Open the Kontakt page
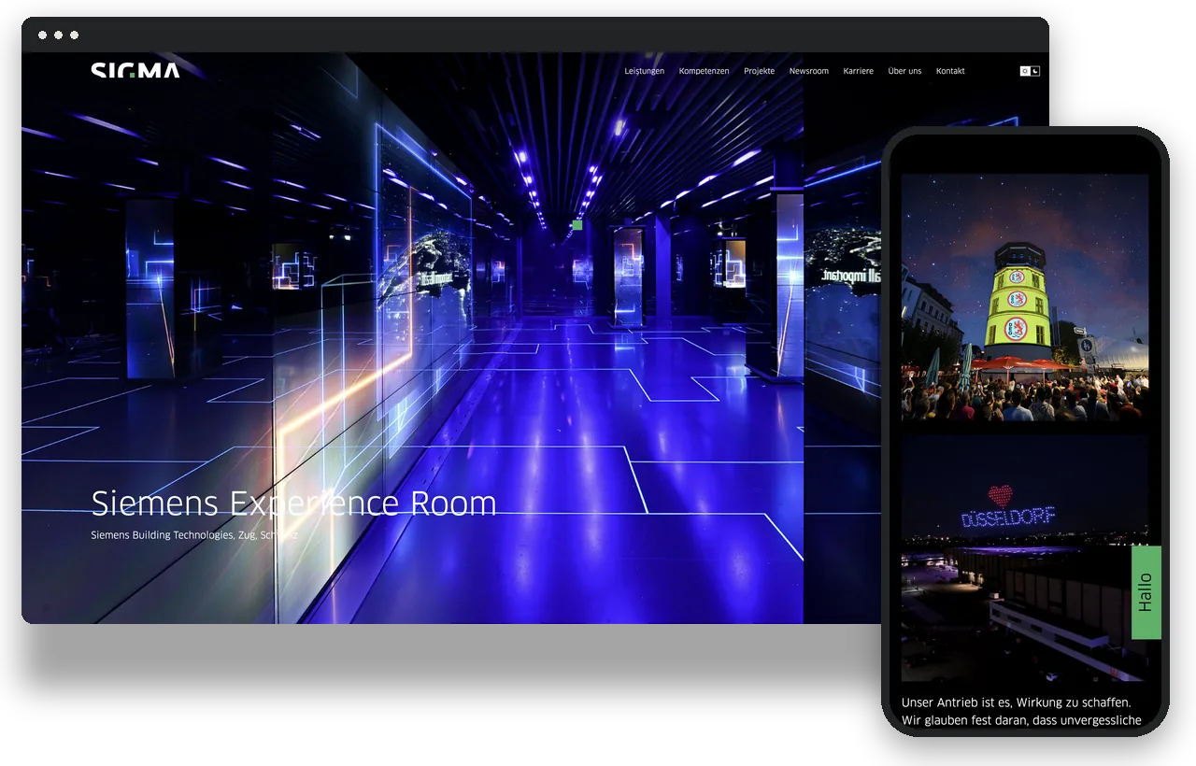 [x=950, y=71]
